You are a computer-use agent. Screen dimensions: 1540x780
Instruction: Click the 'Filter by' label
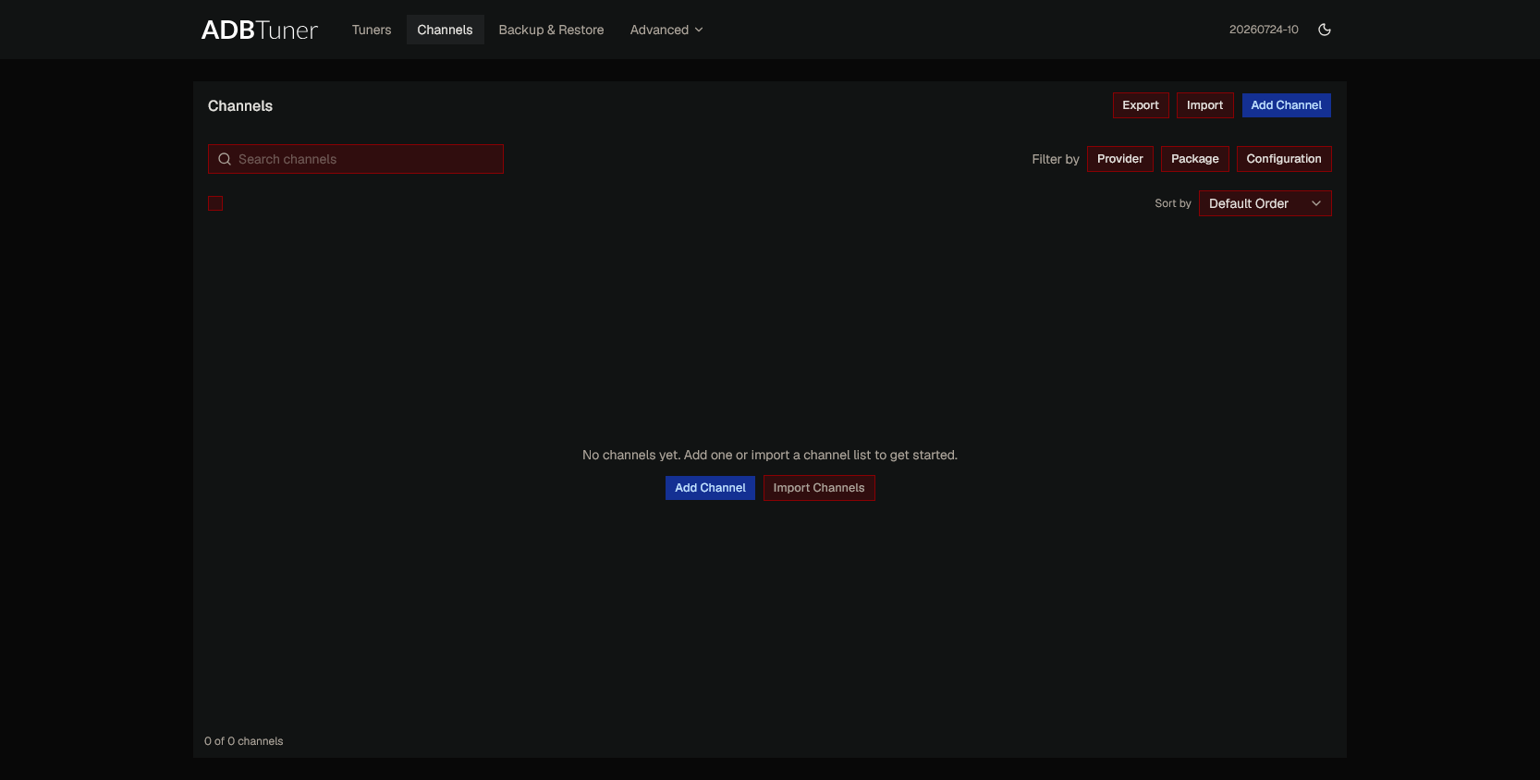coord(1056,159)
